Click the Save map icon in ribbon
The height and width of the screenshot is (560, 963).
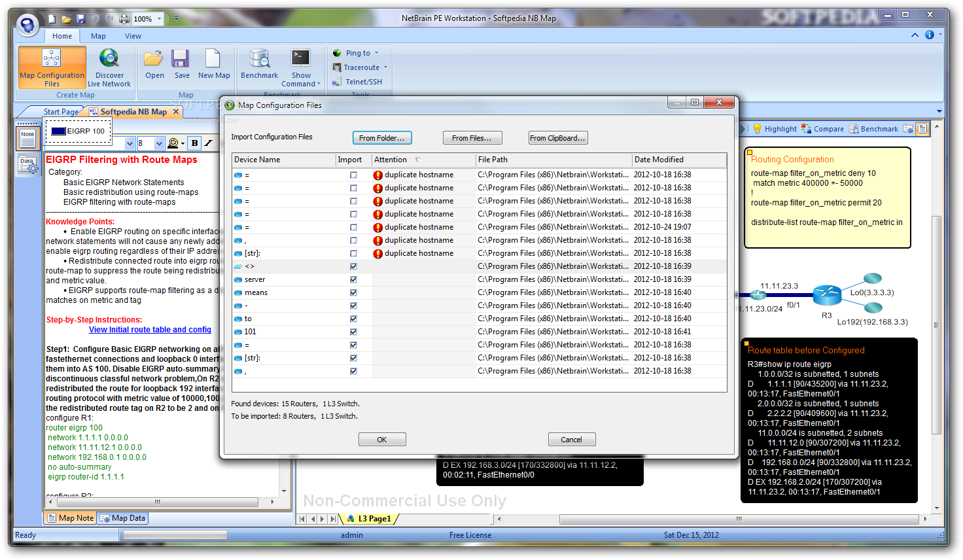(x=181, y=59)
